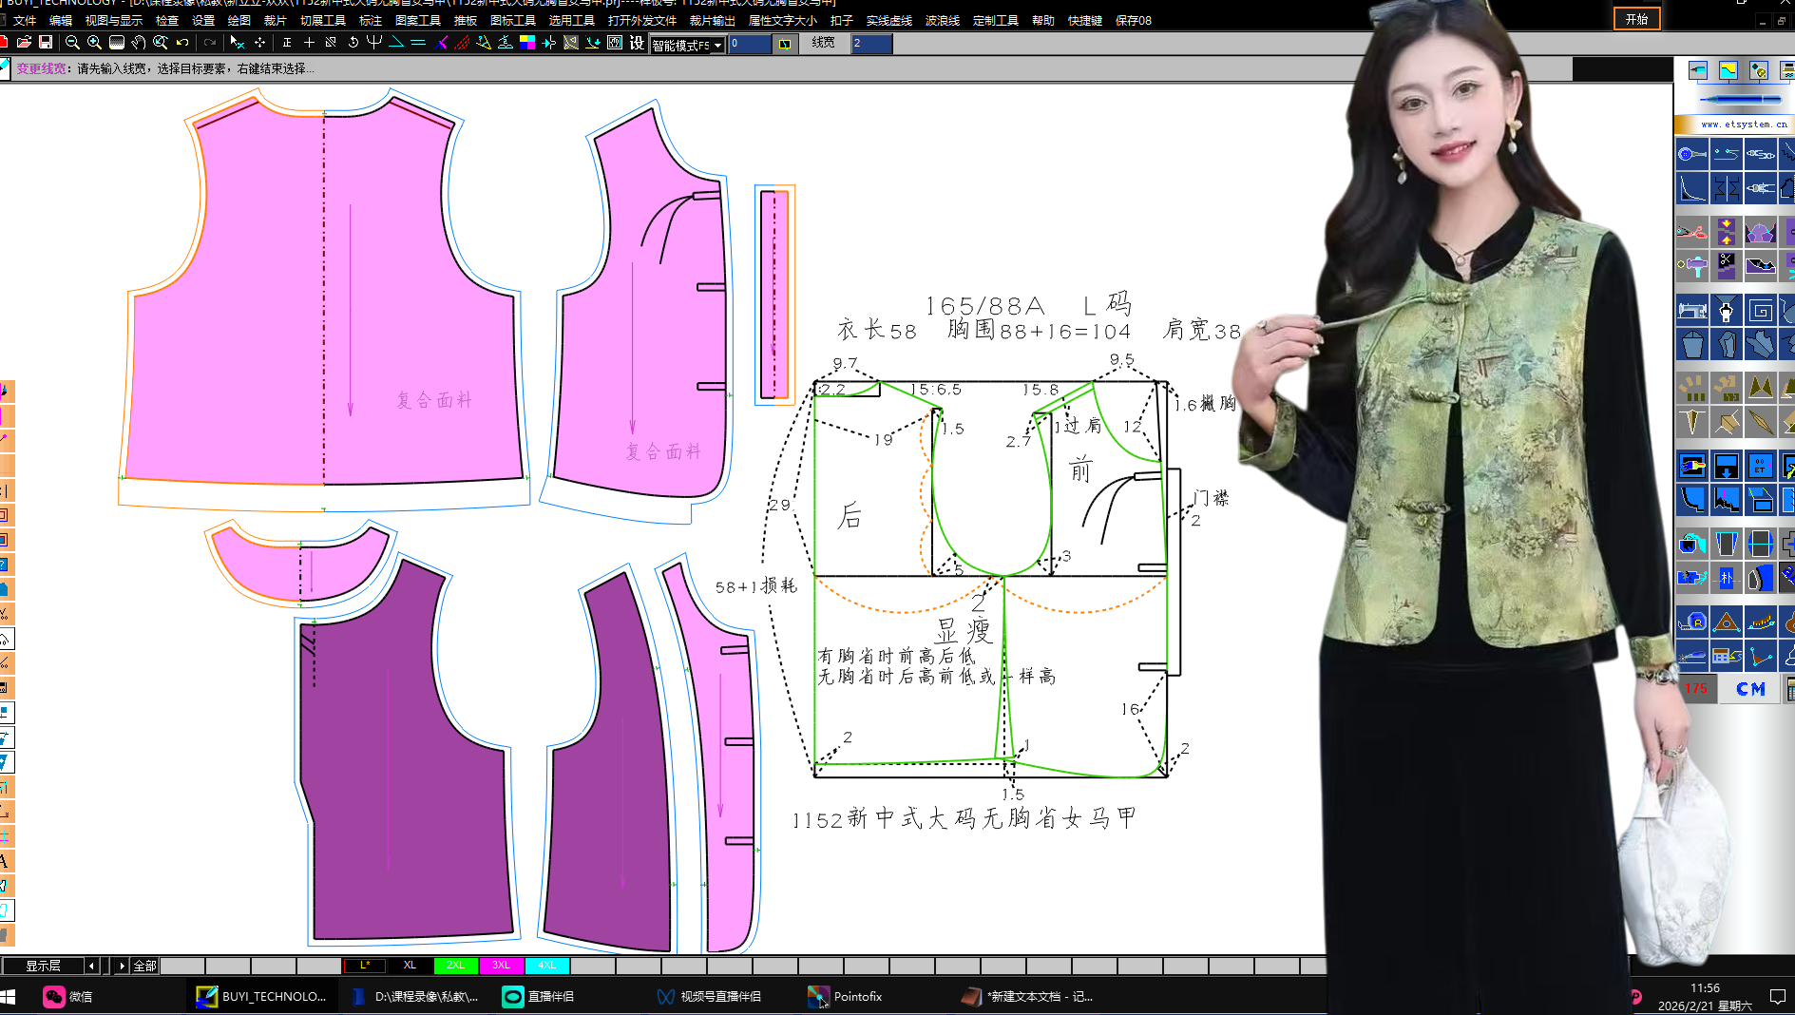Screen dimensions: 1795x1015
Task: Click the 全部 button at the bottom bar
Action: (145, 965)
